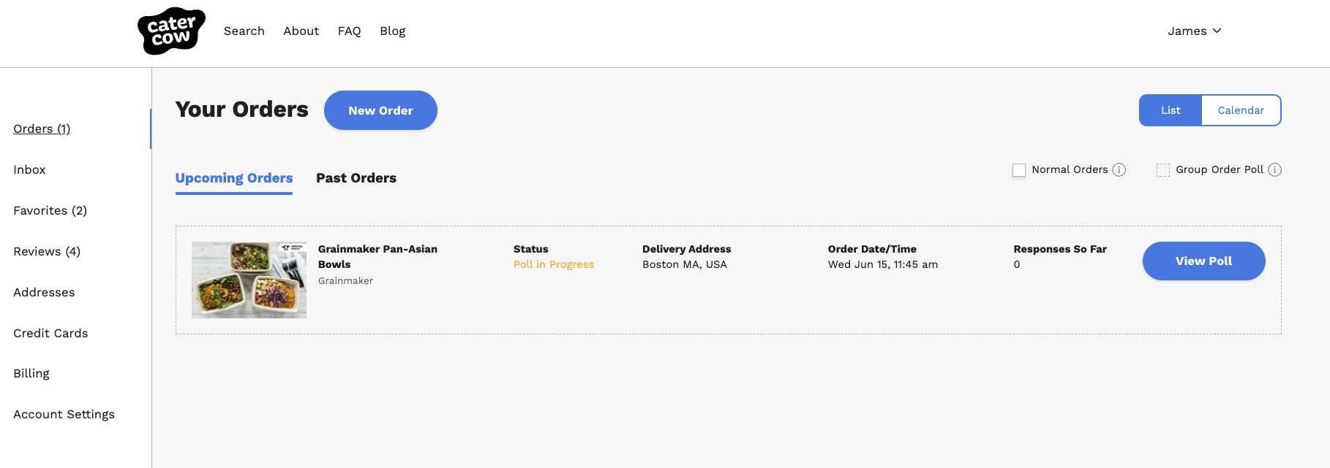Switch to Calendar view
This screenshot has height=468, width=1330.
[x=1240, y=110]
